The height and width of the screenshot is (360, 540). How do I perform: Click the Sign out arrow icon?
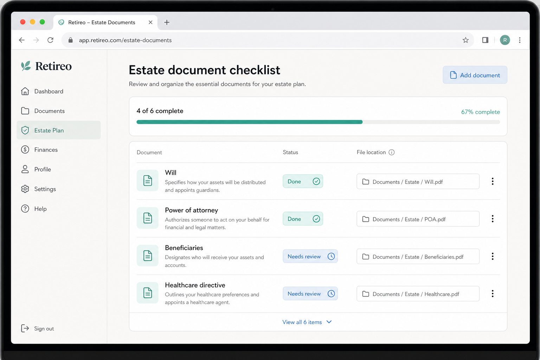[25, 328]
